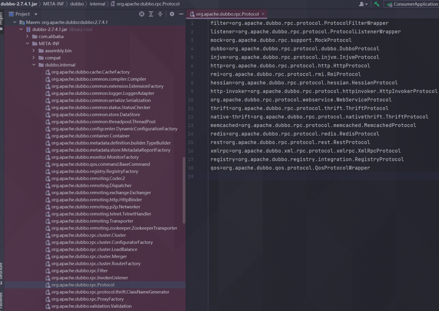Select the remoting.Dispatcher file
The width and height of the screenshot is (439, 311).
click(88, 186)
